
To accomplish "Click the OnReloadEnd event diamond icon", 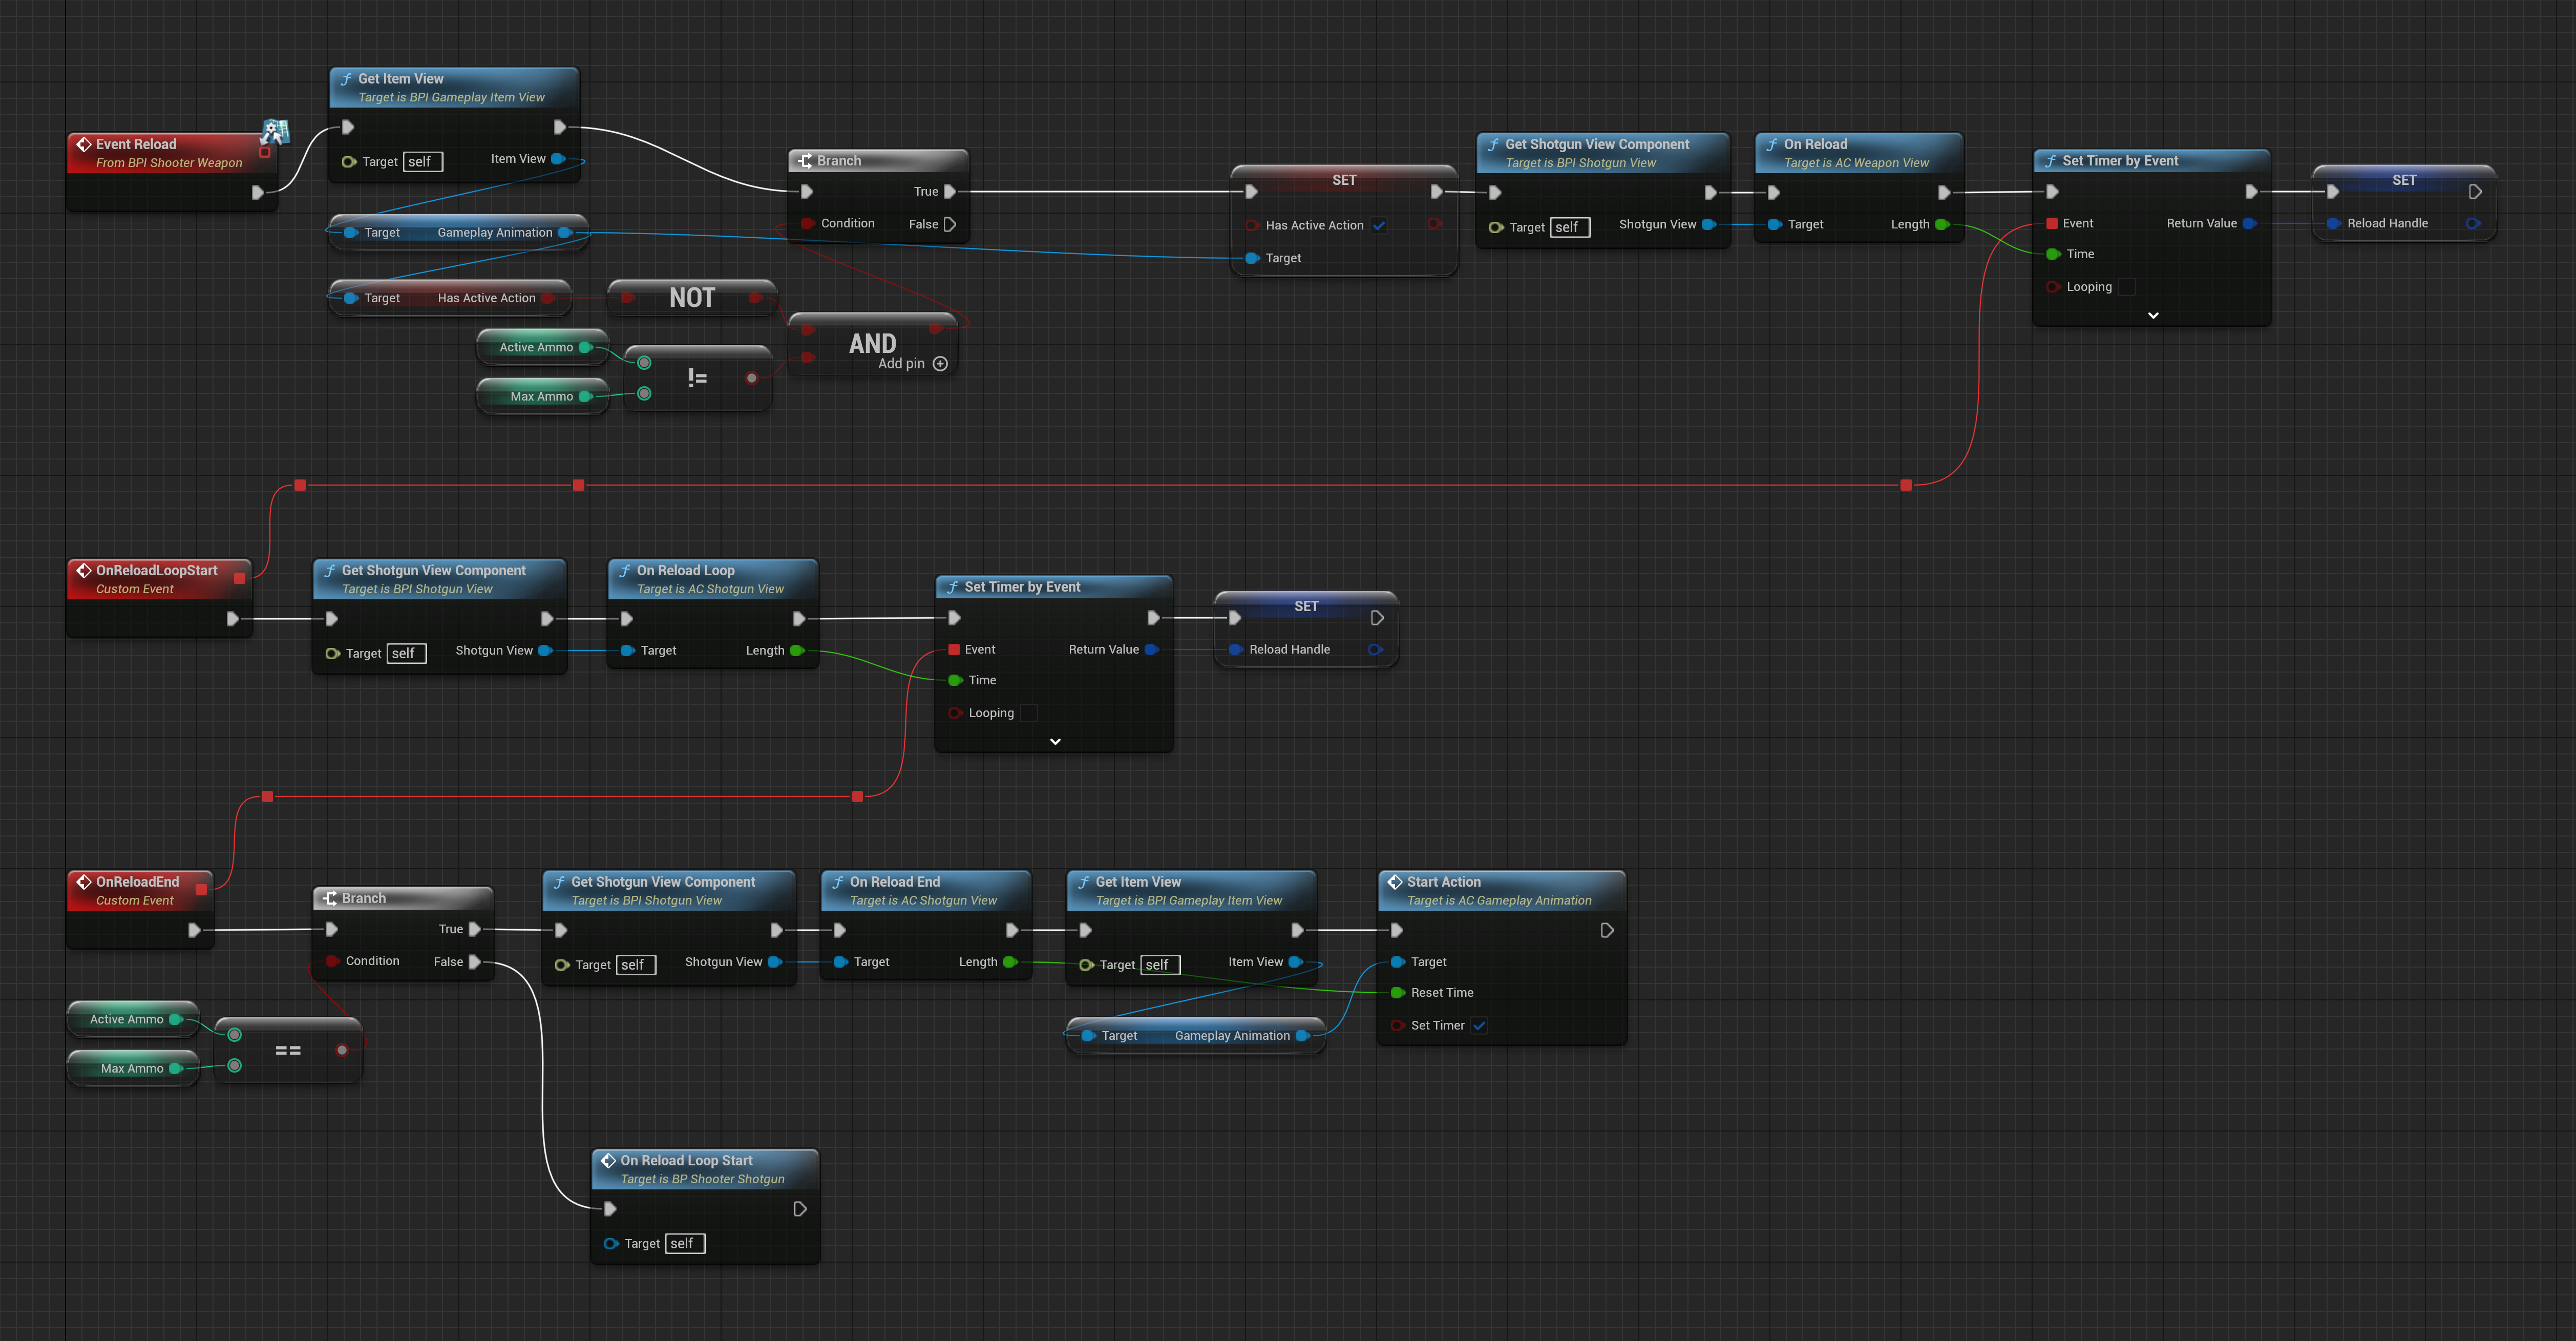I will (84, 881).
